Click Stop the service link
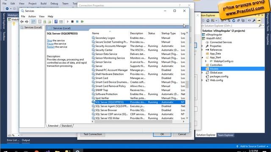Image resolution: width=271 pixels, height=152 pixels. click(x=50, y=41)
